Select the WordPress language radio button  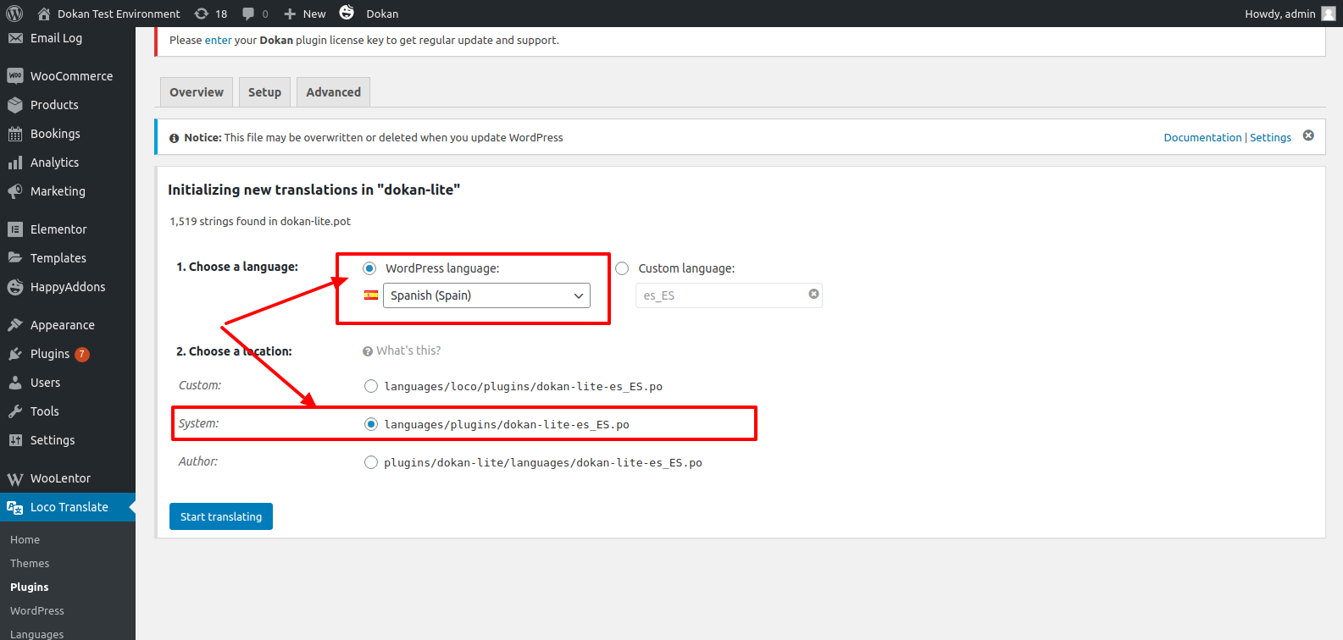369,268
